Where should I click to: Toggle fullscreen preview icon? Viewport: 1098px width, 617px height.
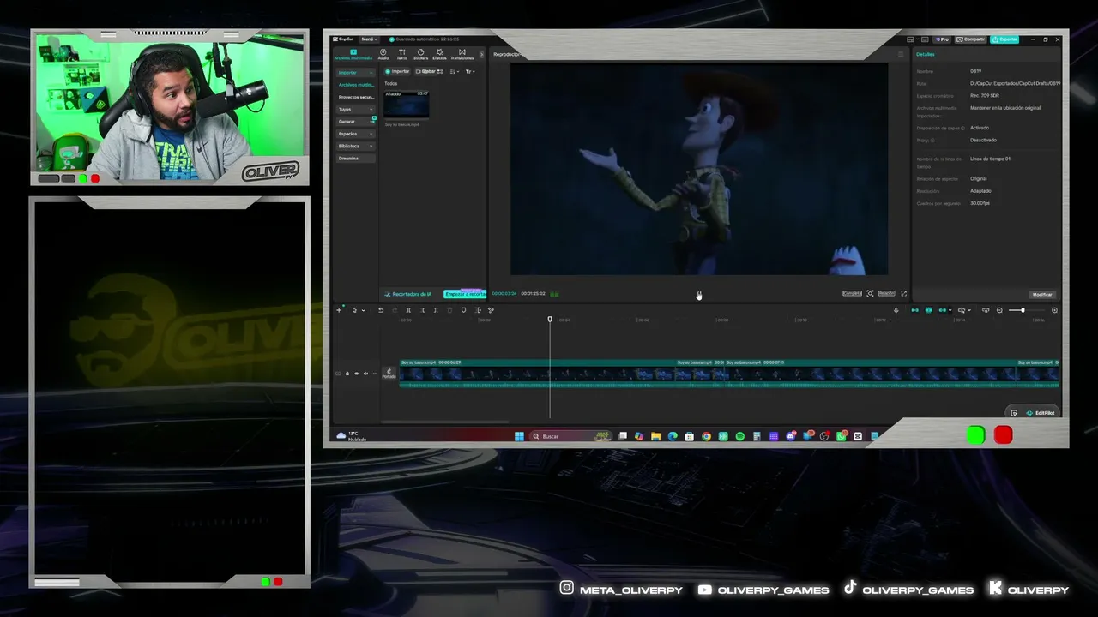(x=903, y=293)
